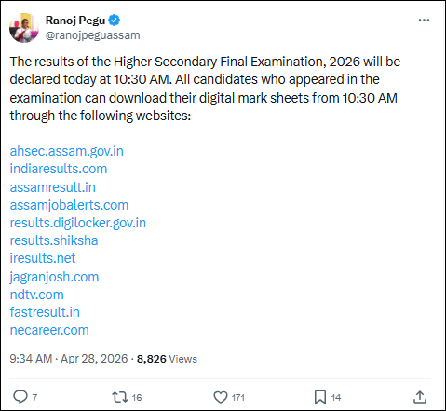Click the share upload icon
Image resolution: width=446 pixels, height=411 pixels.
click(x=420, y=397)
